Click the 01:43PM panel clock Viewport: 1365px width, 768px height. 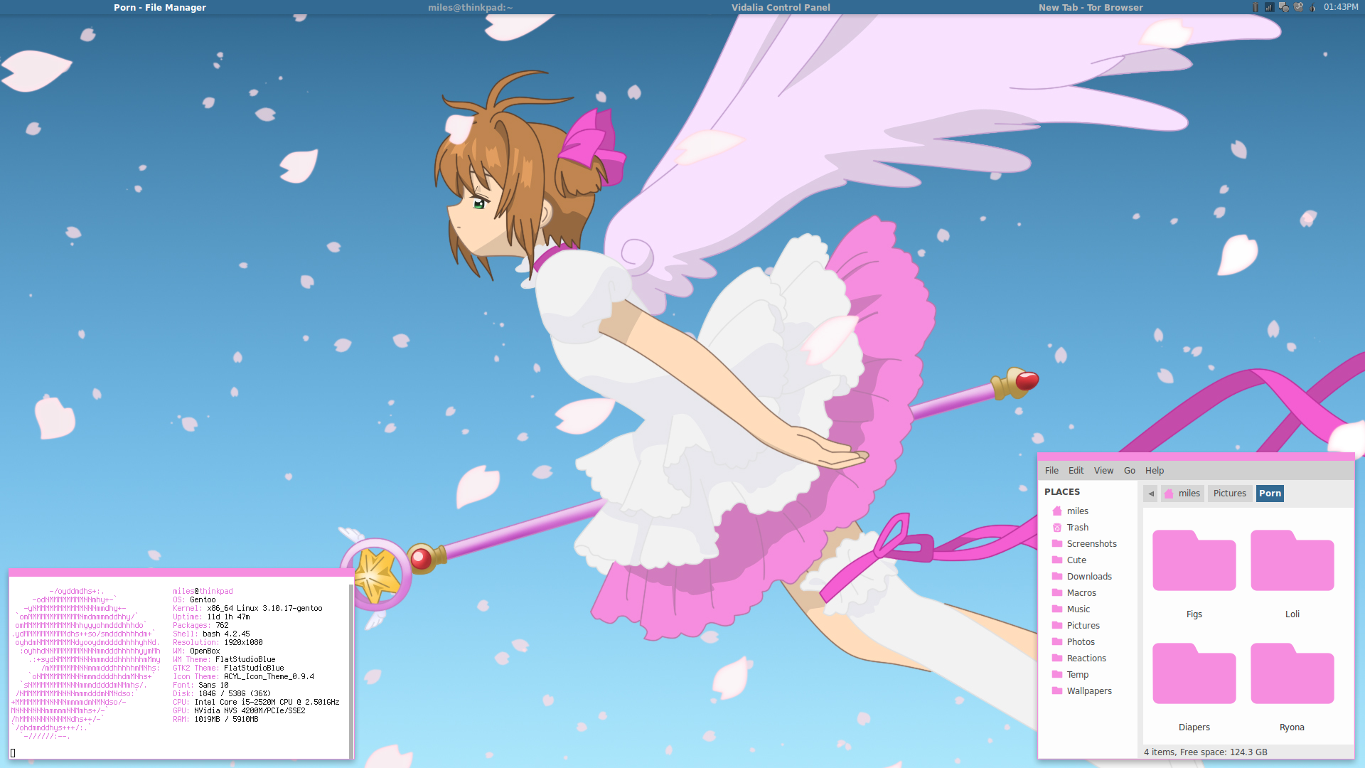pos(1341,7)
